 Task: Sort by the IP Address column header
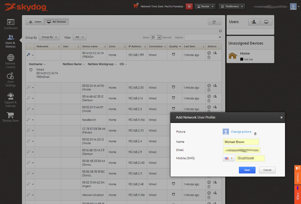coord(137,47)
